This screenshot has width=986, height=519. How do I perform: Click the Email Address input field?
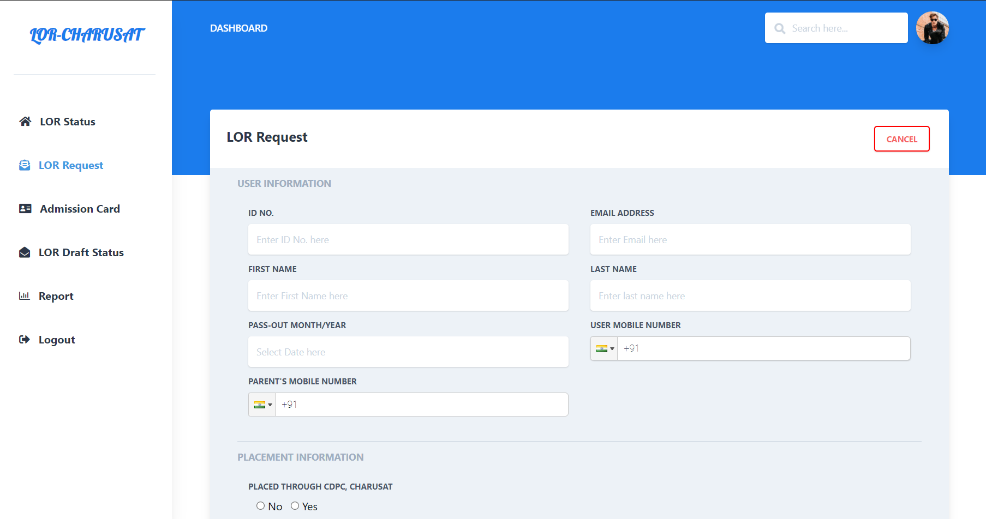pyautogui.click(x=750, y=239)
